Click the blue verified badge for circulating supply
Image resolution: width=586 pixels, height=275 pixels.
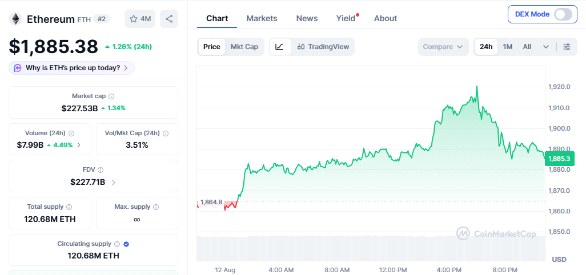tap(126, 244)
